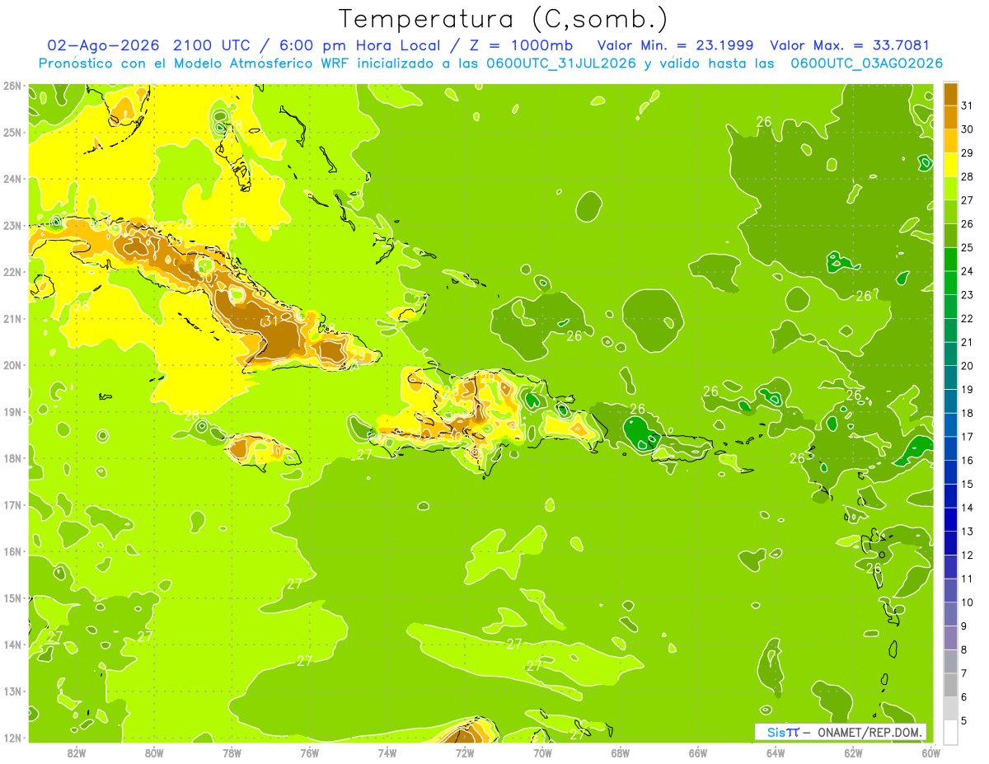Click the blue legend swatch between 15 and 16
Image resolution: width=989 pixels, height=764 pixels.
[950, 472]
